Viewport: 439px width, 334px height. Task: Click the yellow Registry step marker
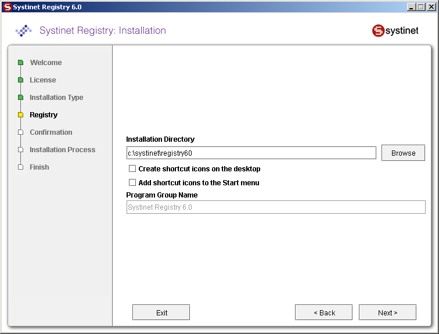click(x=20, y=114)
